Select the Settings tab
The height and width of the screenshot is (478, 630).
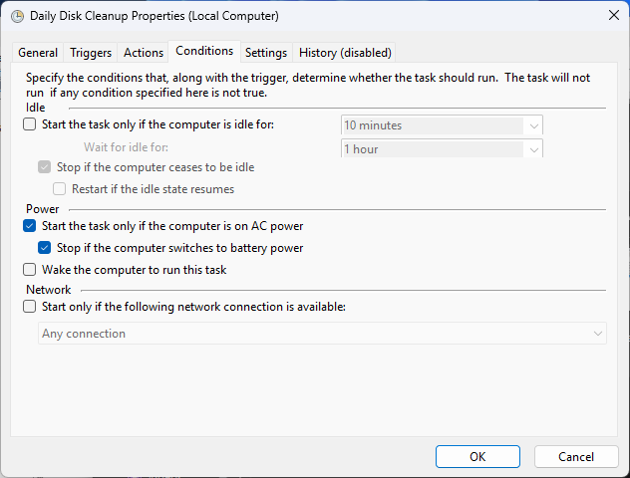click(266, 53)
